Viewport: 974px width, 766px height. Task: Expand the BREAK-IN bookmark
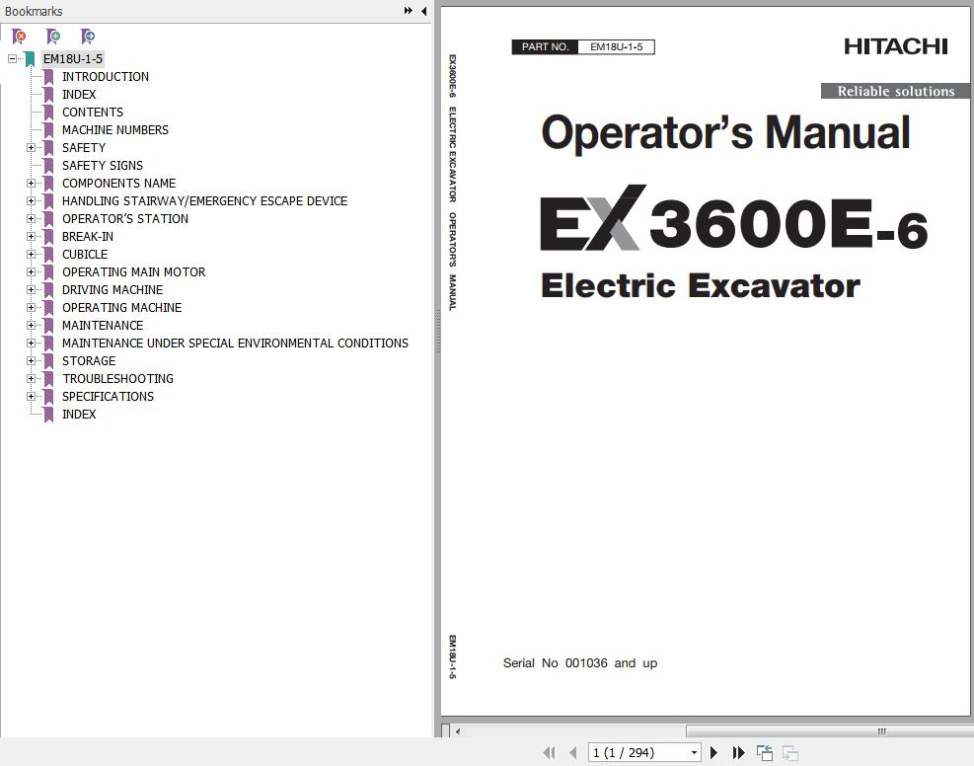31,237
